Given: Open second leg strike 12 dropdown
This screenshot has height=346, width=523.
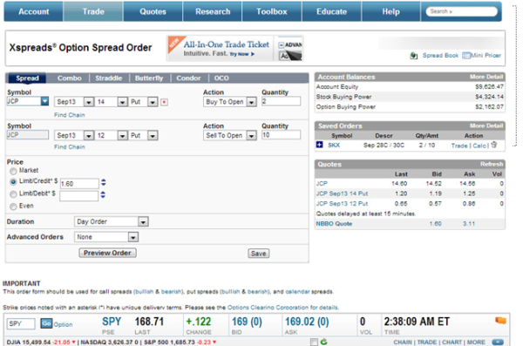Looking at the screenshot, I should tap(122, 136).
